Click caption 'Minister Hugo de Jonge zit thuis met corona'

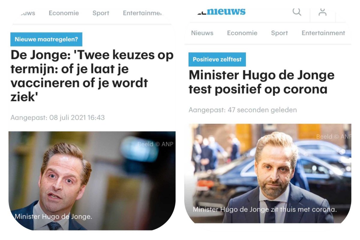point(265,209)
